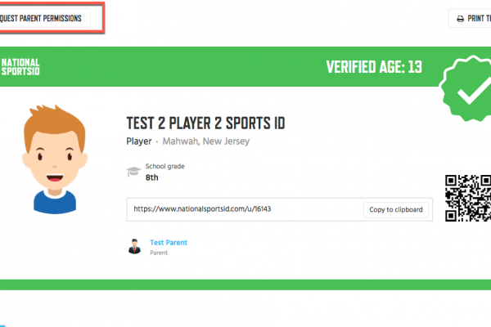Click the QR code image
This screenshot has height=327, width=491.
pos(468,198)
